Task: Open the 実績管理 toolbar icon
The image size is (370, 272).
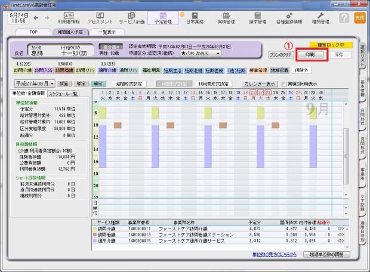Action: [226, 17]
